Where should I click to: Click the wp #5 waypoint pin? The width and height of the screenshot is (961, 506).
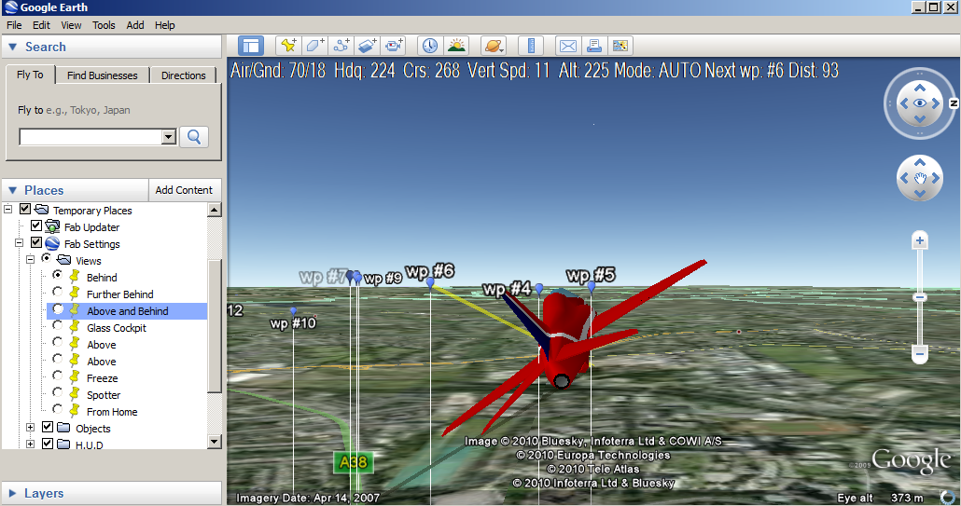coord(592,286)
